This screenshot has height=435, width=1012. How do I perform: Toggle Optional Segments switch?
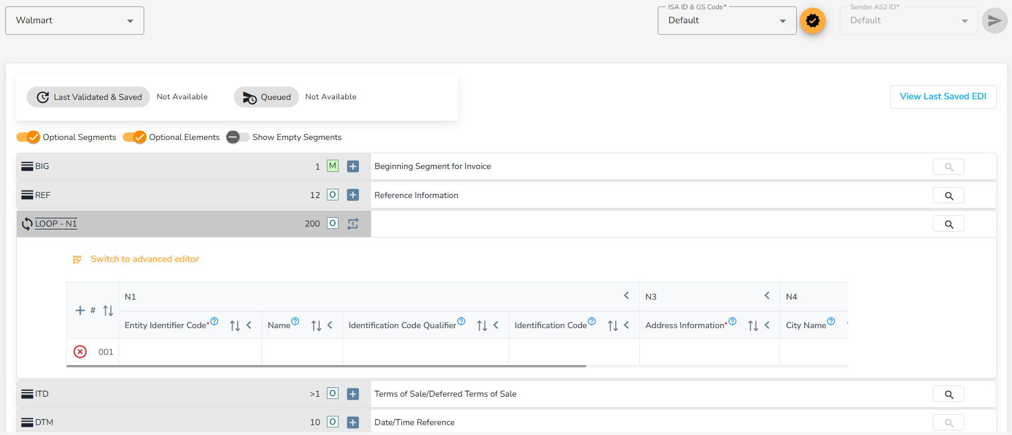pyautogui.click(x=28, y=137)
